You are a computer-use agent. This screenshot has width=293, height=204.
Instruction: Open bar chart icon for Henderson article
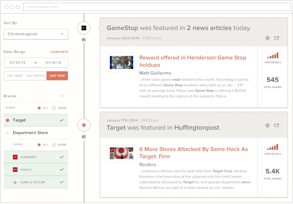pos(273,55)
